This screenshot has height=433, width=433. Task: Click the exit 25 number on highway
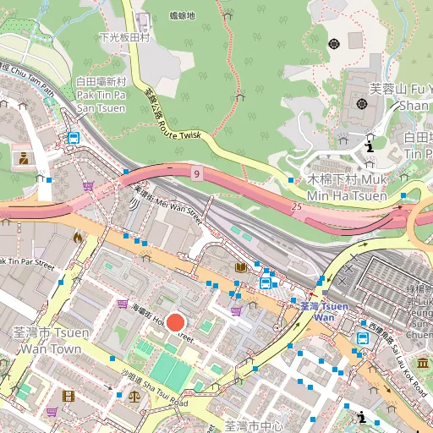[297, 206]
